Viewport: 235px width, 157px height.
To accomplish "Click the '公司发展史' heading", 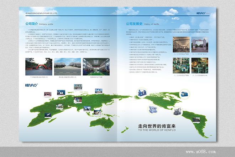I will pyautogui.click(x=134, y=24).
